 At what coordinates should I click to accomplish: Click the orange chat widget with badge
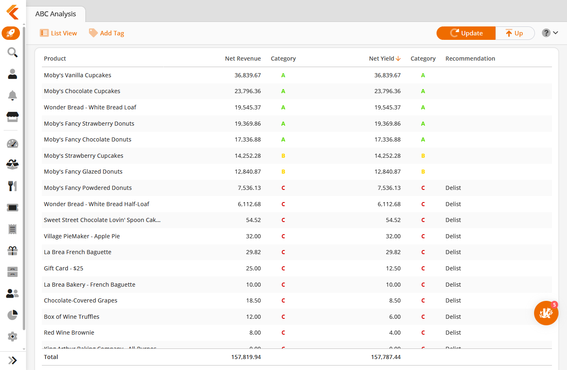(x=546, y=313)
